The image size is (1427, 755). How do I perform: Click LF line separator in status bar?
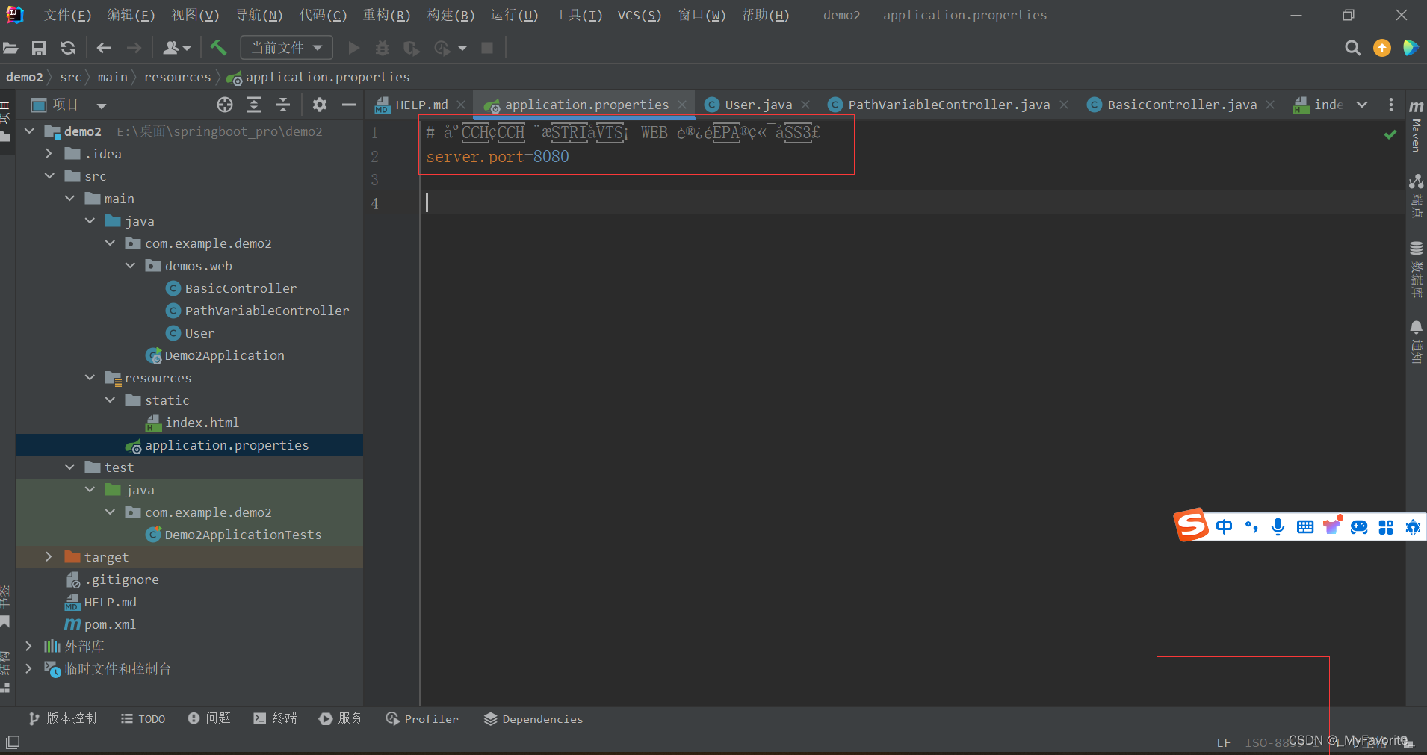1223,742
